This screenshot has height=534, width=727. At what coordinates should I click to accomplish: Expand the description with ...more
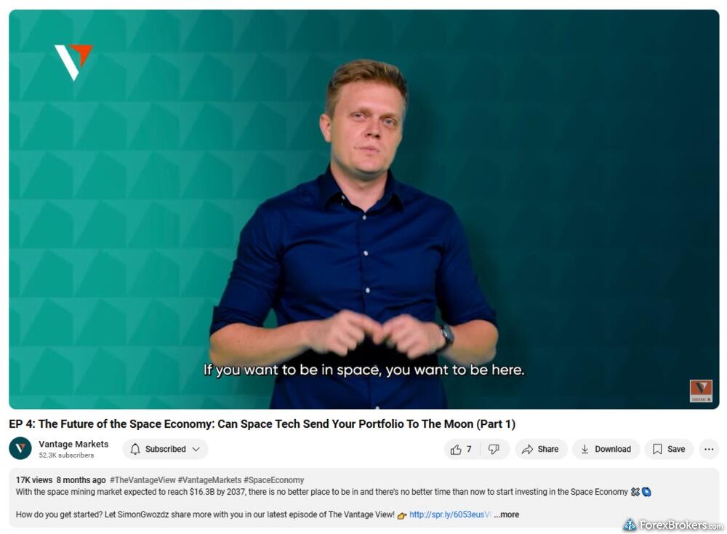click(506, 514)
